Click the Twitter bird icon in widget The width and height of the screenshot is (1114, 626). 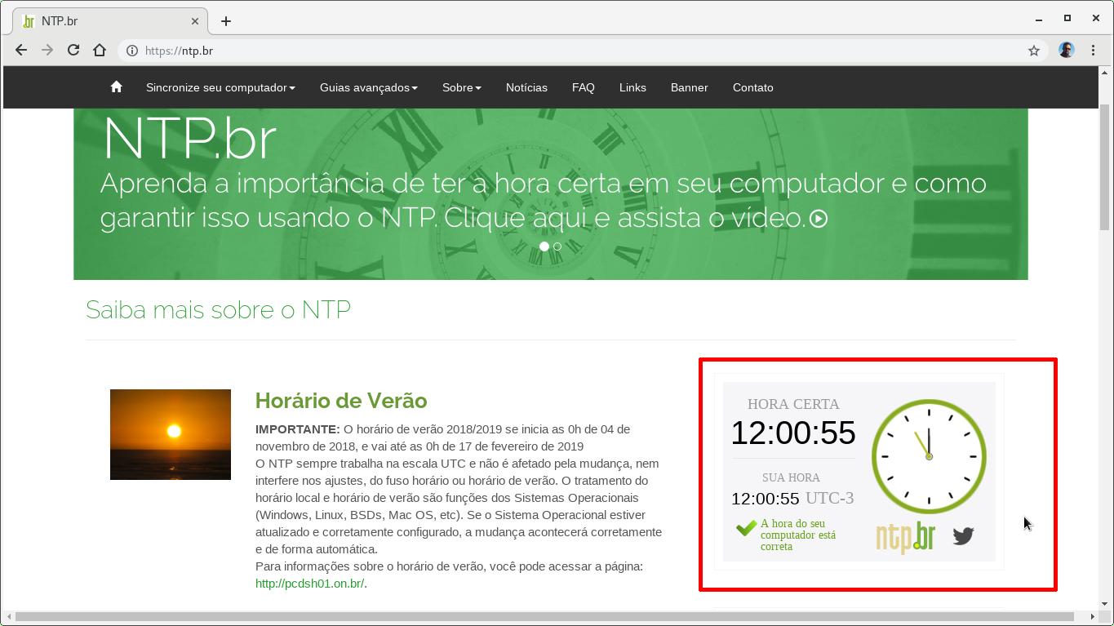tap(963, 535)
